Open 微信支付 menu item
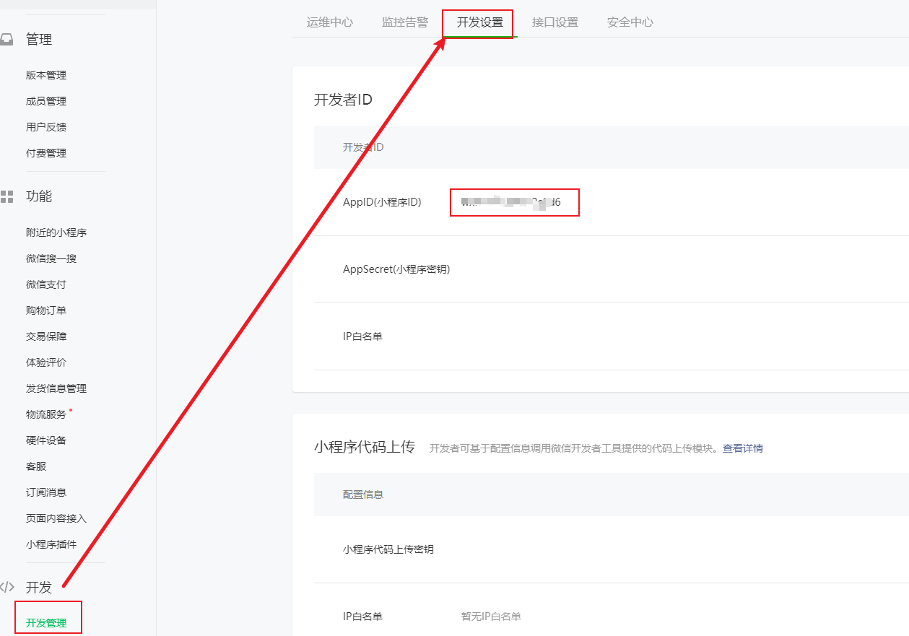The height and width of the screenshot is (636, 909). coord(46,284)
